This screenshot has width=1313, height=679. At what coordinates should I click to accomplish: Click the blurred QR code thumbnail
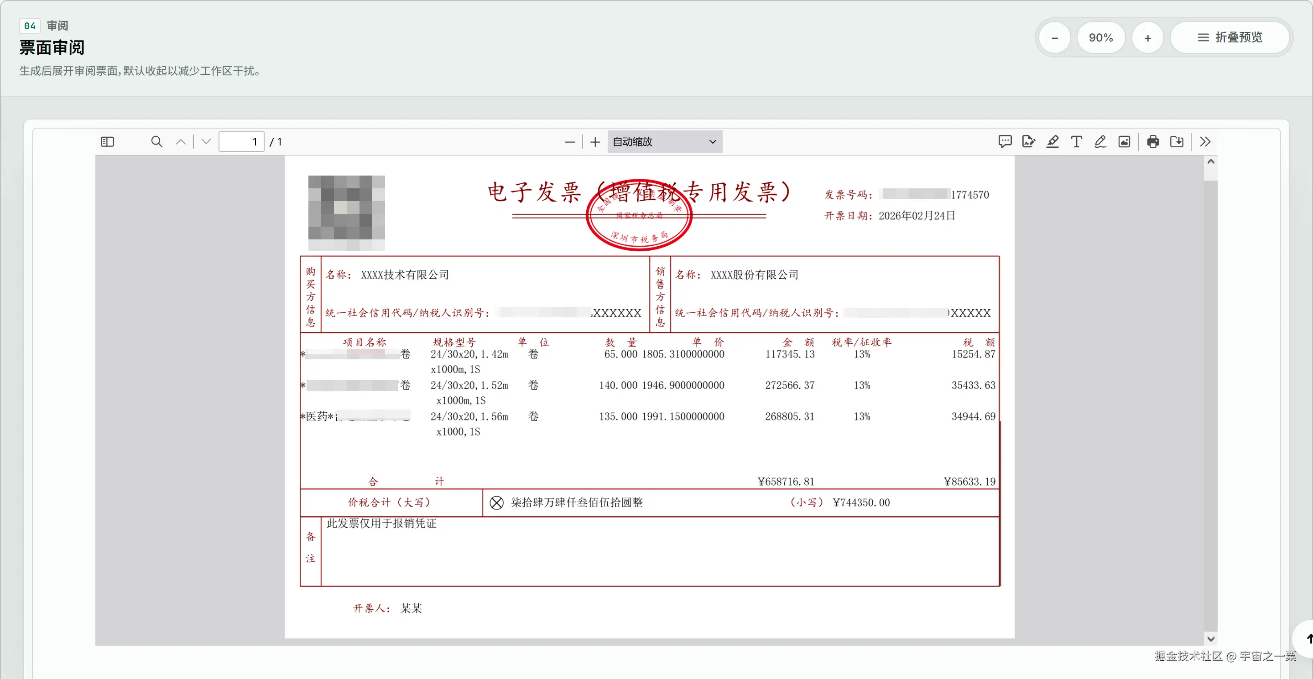pyautogui.click(x=347, y=213)
